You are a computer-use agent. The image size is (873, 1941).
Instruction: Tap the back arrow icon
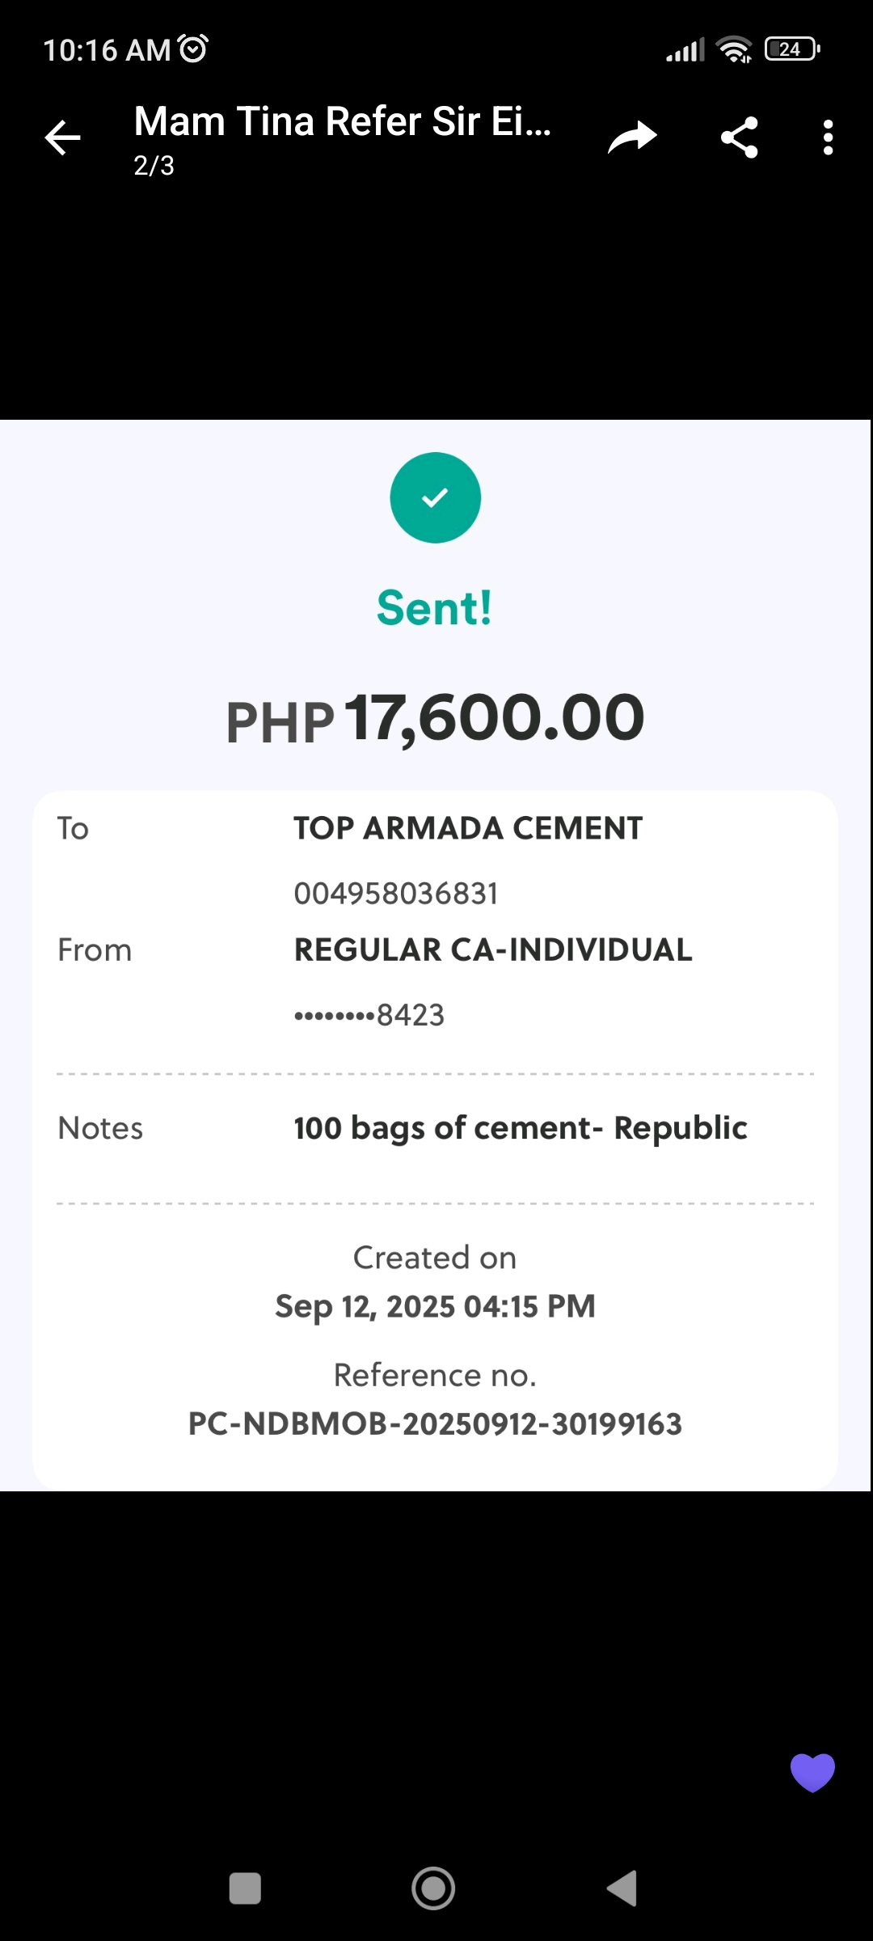coord(63,137)
